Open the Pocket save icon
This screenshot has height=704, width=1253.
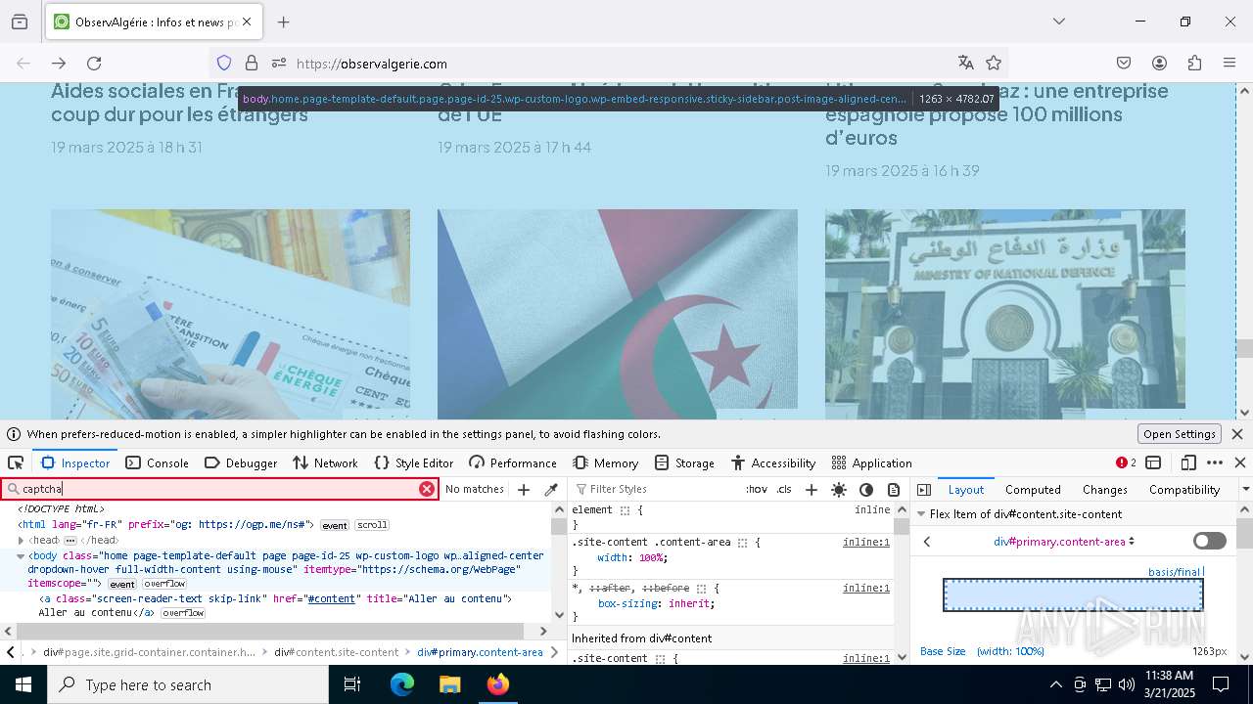pos(1124,63)
